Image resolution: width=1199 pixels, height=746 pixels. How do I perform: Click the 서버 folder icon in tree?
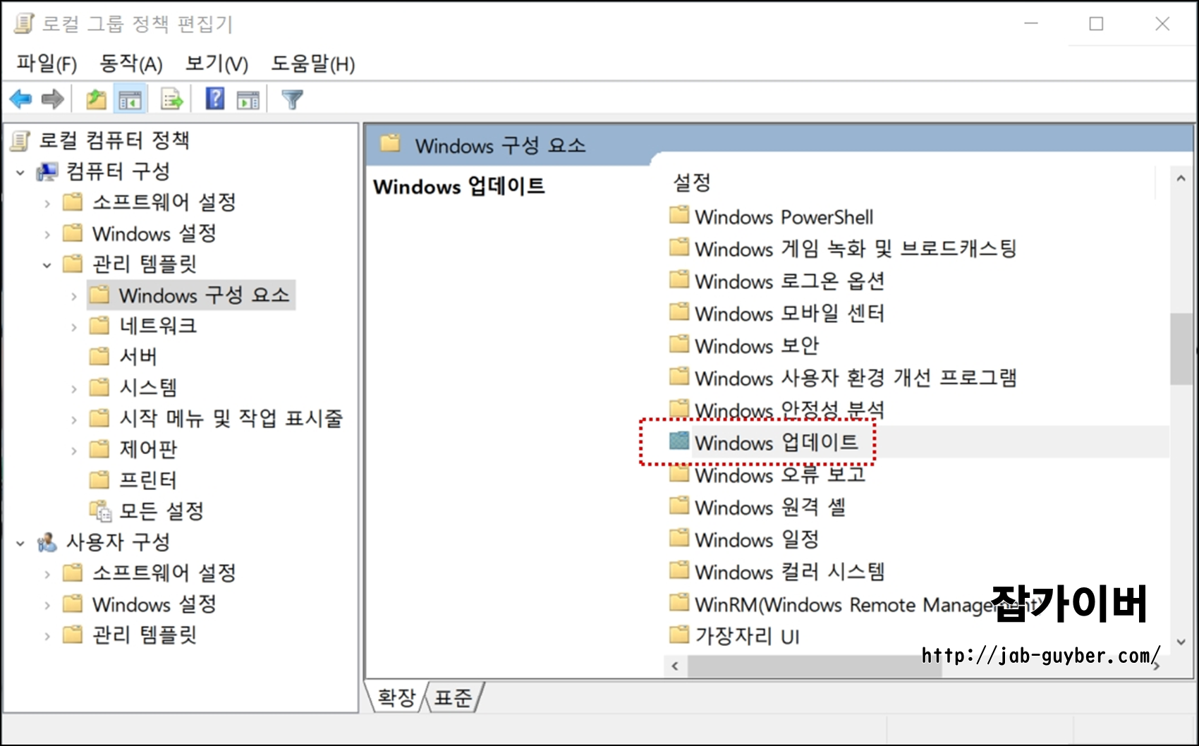coord(99,356)
